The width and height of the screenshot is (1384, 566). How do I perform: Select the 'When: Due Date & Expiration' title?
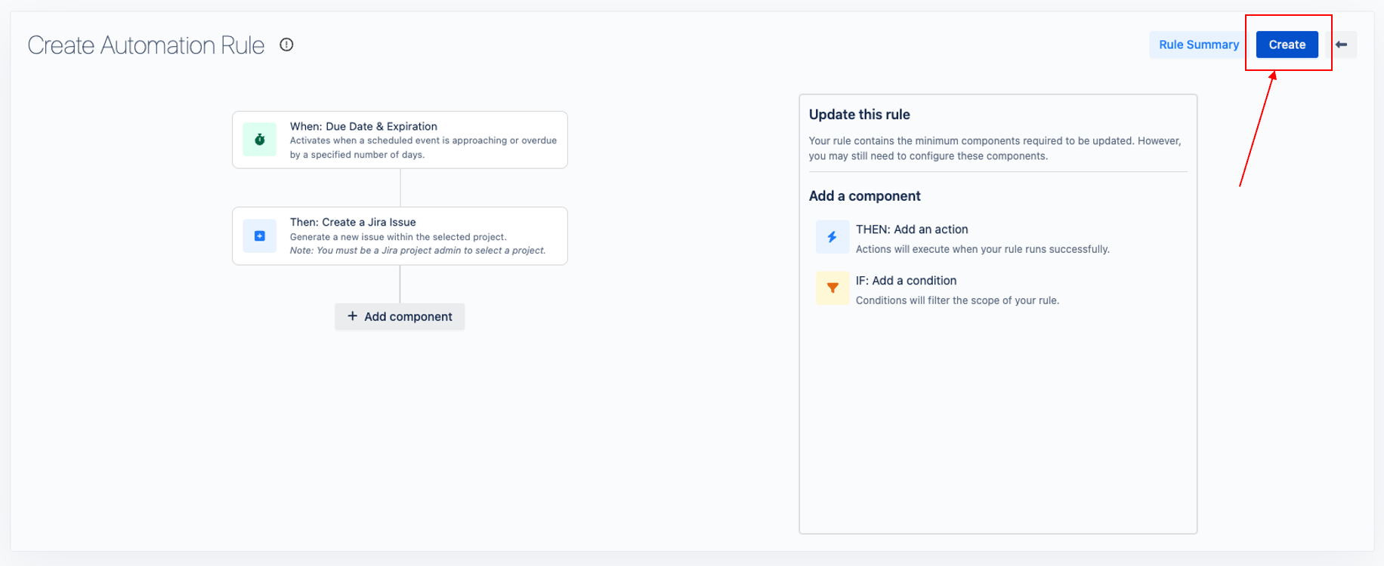point(363,126)
